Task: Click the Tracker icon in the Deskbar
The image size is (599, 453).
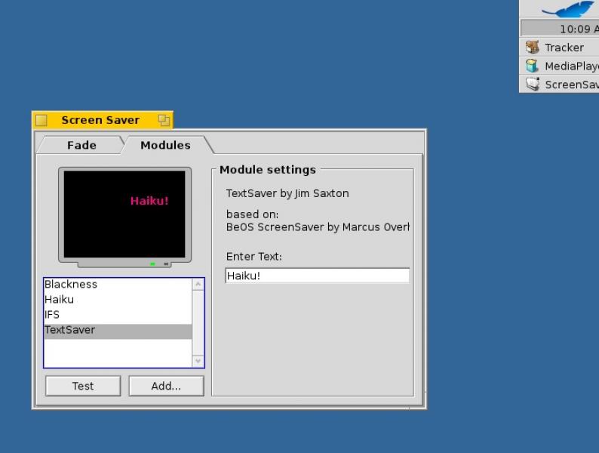Action: pyautogui.click(x=533, y=48)
